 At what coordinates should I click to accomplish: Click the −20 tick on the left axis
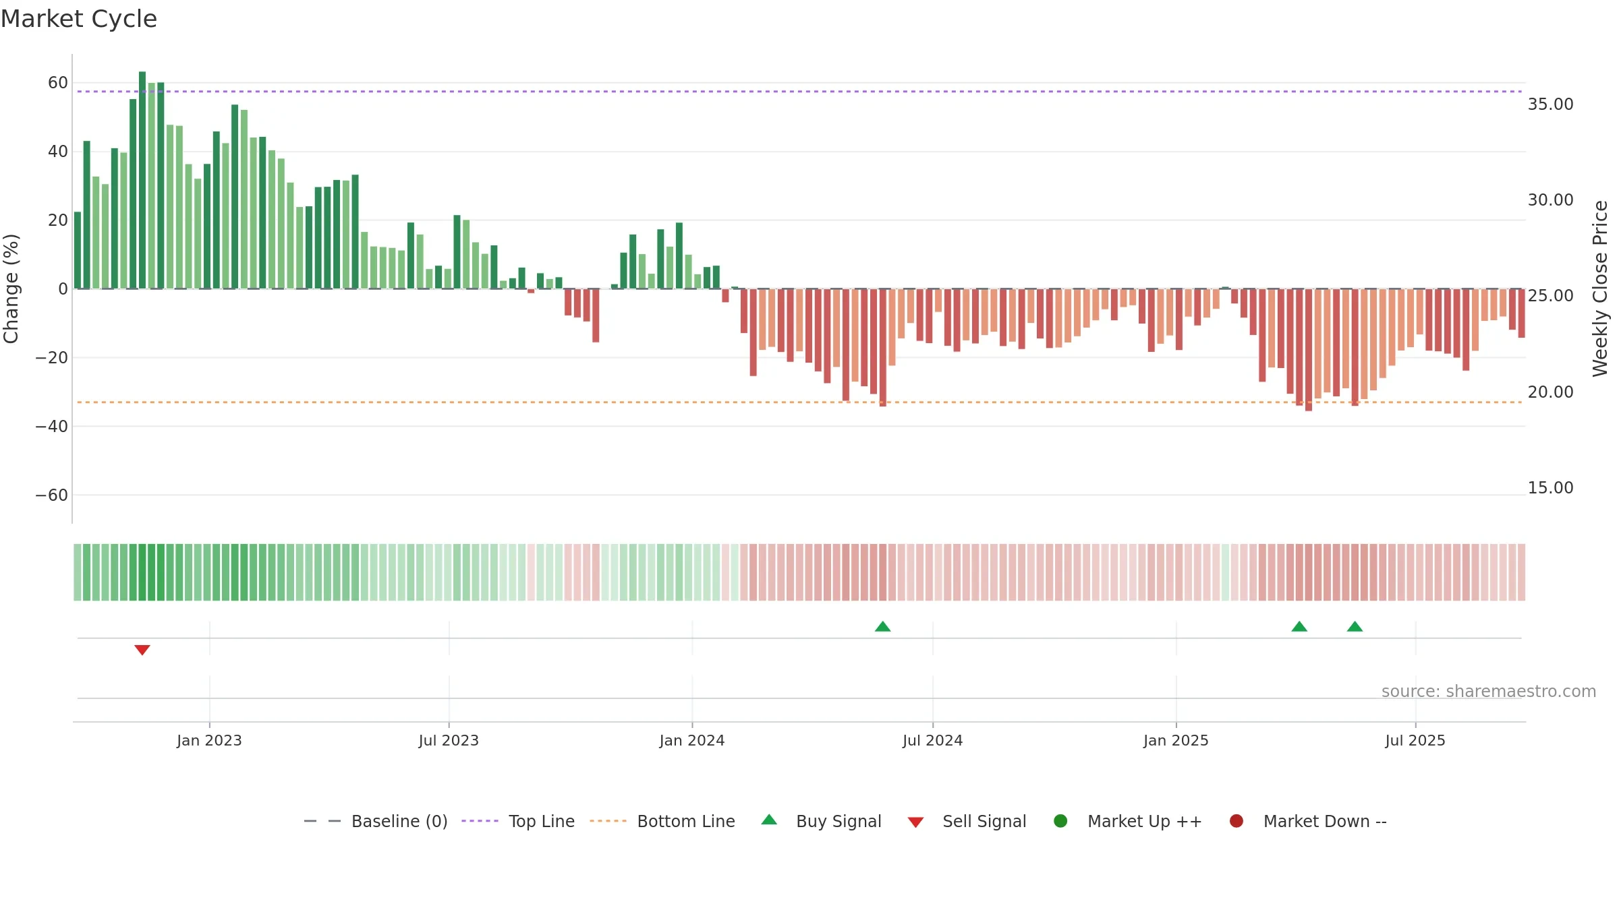pyautogui.click(x=51, y=358)
